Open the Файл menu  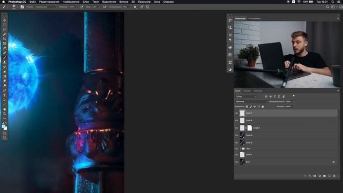click(33, 2)
